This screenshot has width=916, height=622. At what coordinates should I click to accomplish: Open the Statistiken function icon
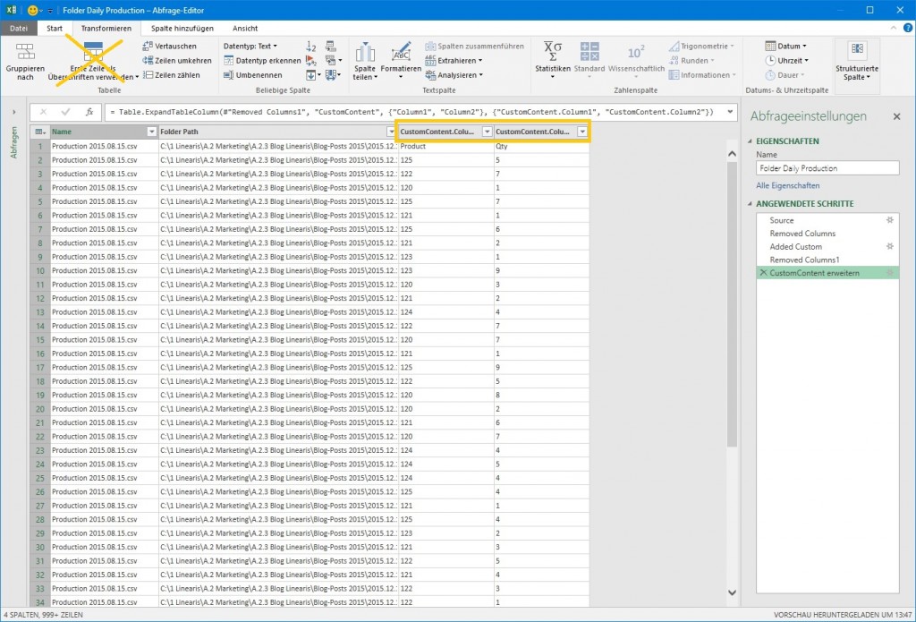click(x=552, y=52)
